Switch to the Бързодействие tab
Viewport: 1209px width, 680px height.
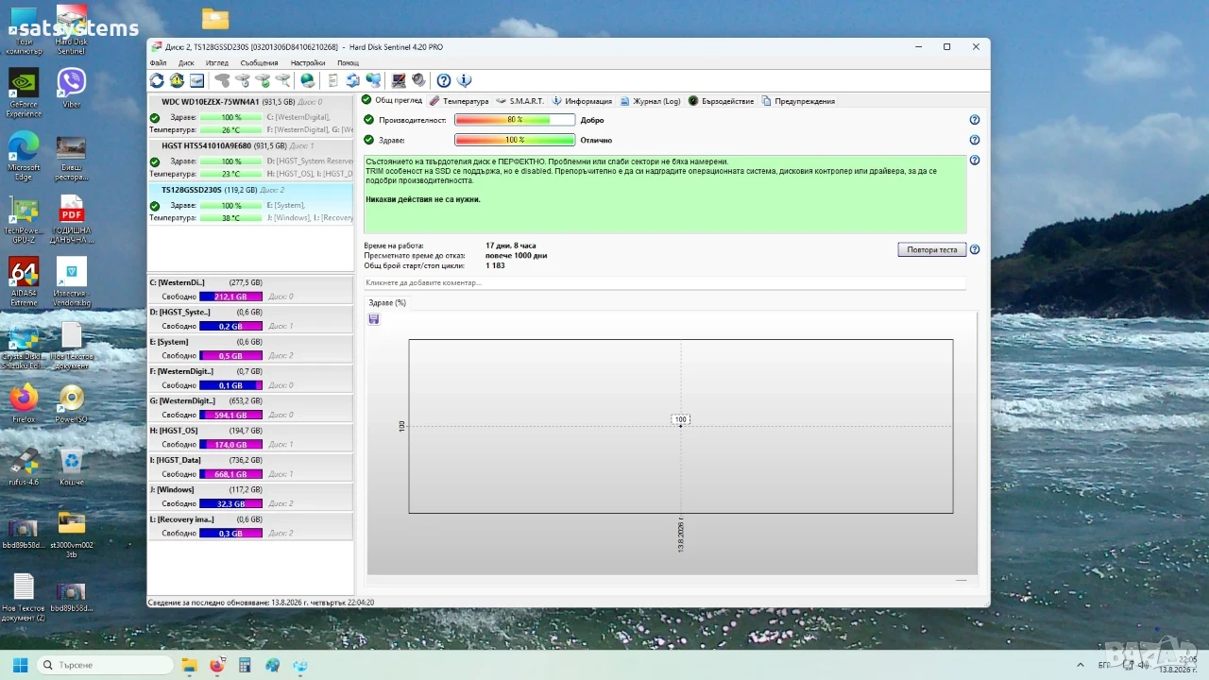[721, 101]
